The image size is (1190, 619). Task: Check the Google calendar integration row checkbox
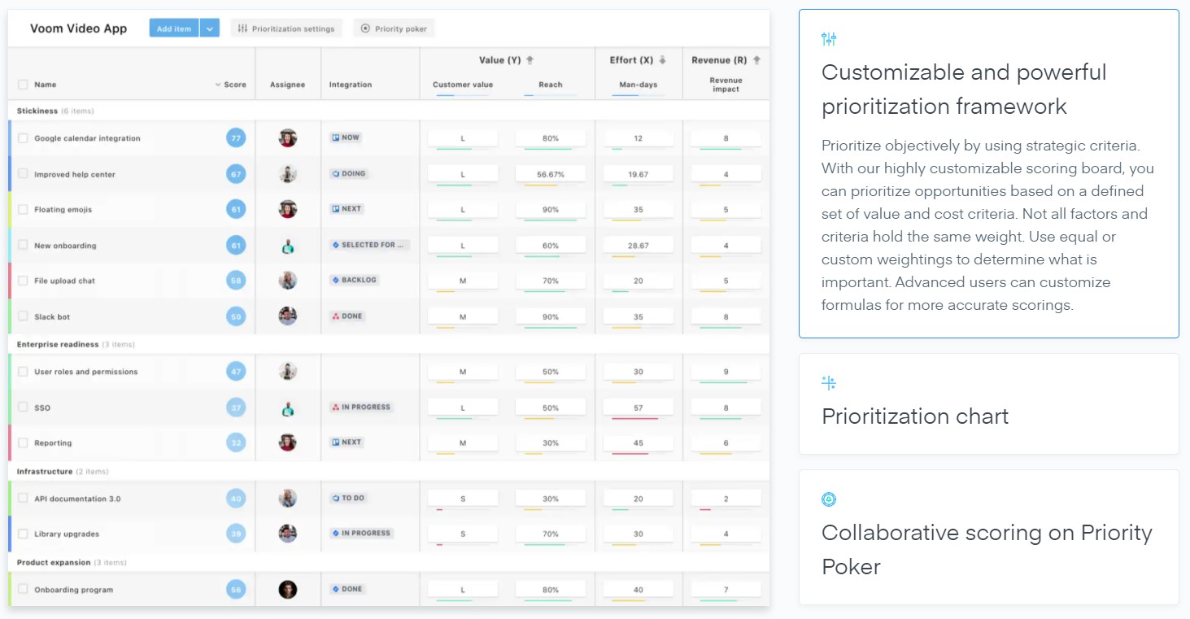click(x=23, y=137)
